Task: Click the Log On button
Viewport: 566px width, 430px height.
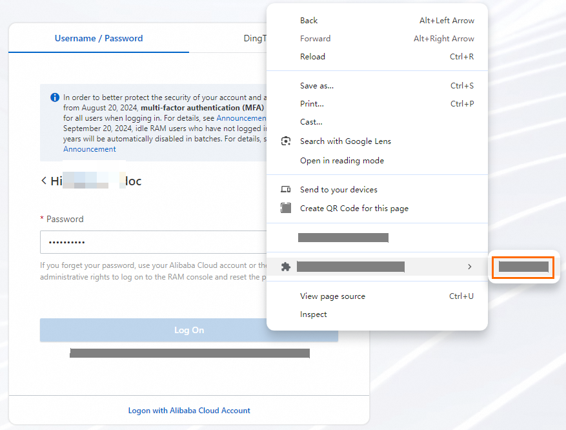Action: pyautogui.click(x=189, y=330)
